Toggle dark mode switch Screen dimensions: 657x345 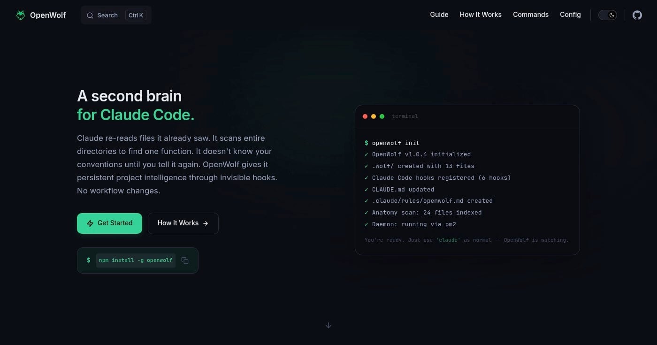[607, 15]
